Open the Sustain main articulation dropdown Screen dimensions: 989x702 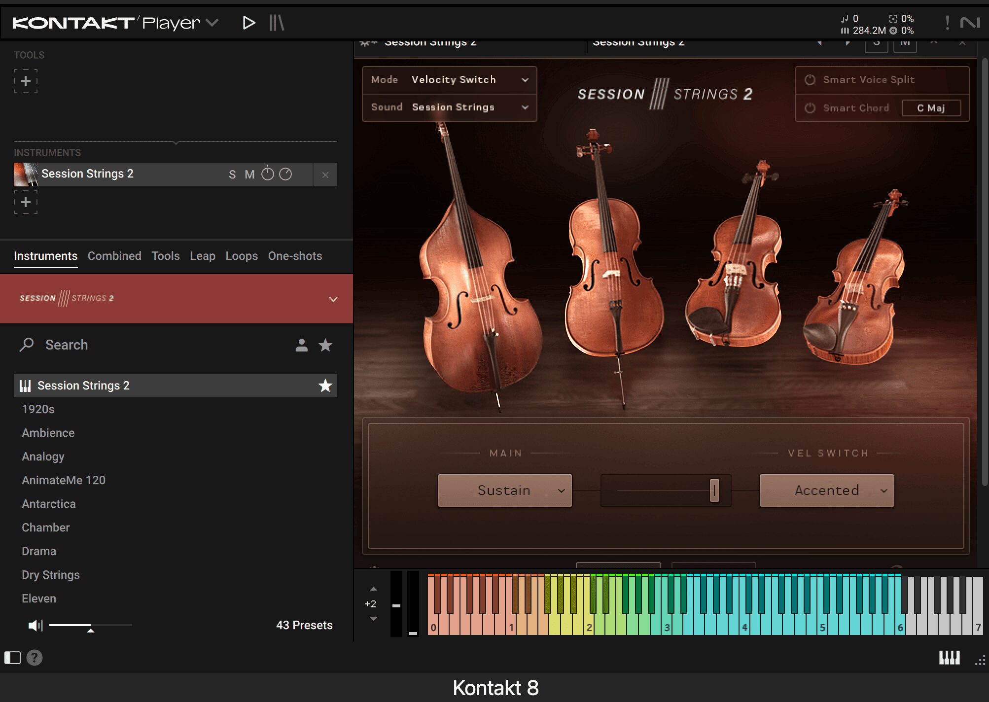(x=504, y=491)
